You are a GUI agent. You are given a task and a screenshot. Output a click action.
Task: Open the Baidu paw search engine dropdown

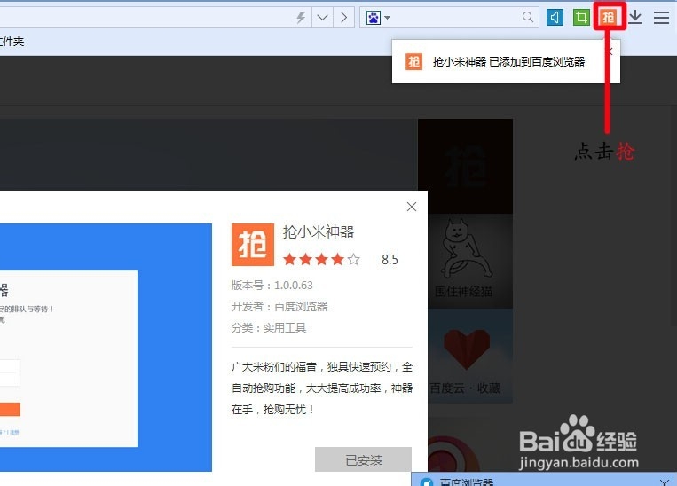coord(378,18)
